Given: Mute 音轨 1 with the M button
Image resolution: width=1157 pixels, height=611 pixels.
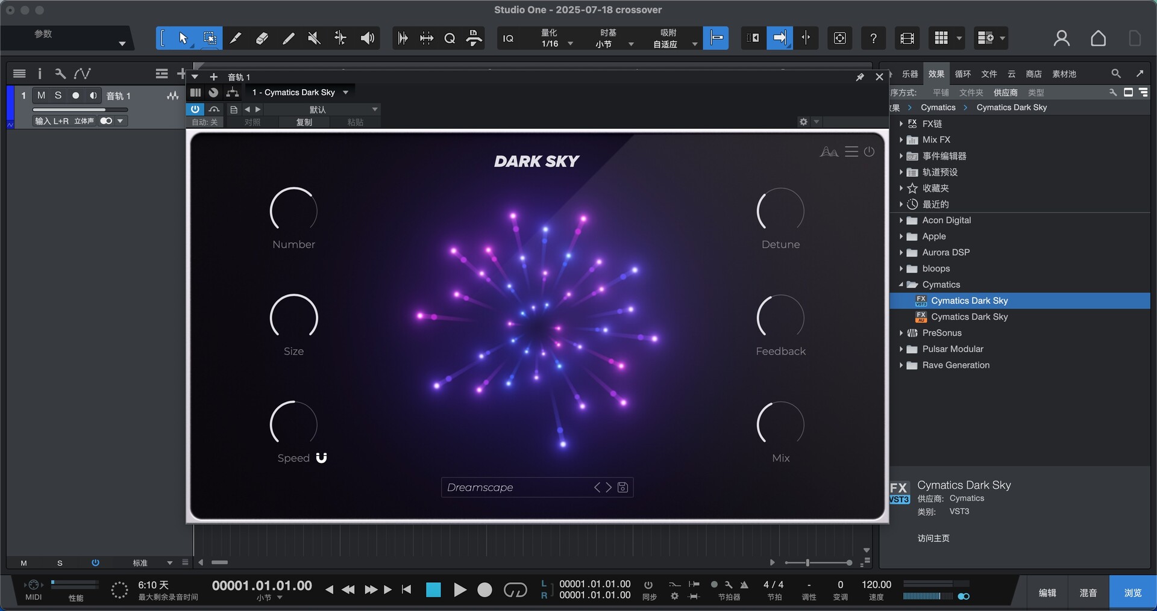Looking at the screenshot, I should (x=42, y=95).
